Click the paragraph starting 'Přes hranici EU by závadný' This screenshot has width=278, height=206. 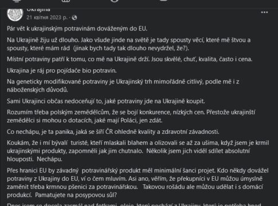pyautogui.click(x=138, y=183)
